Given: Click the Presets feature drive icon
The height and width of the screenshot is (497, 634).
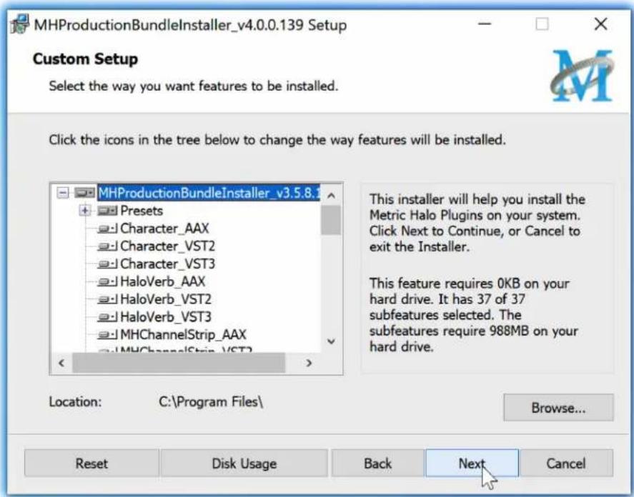Looking at the screenshot, I should pos(107,211).
